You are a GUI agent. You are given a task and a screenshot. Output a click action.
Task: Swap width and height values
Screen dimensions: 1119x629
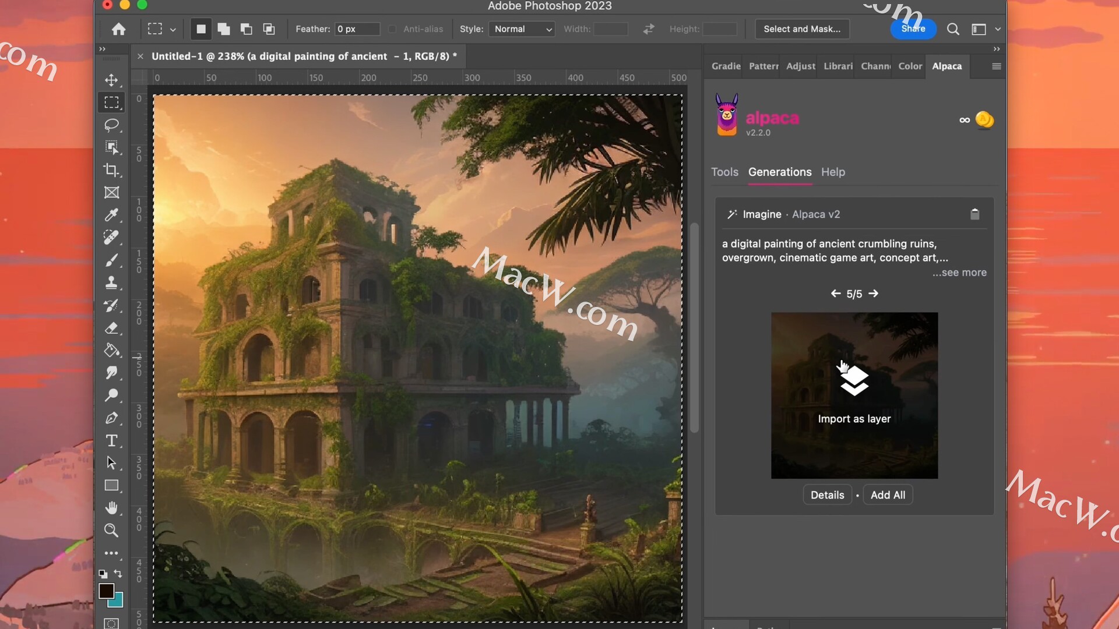pyautogui.click(x=648, y=29)
